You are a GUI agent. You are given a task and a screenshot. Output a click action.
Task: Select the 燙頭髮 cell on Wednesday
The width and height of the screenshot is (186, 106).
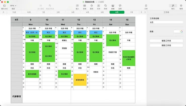click(64, 48)
